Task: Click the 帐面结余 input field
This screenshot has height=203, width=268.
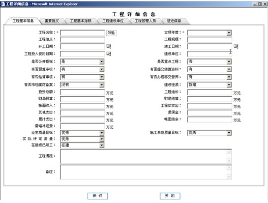Action: tap(210, 120)
